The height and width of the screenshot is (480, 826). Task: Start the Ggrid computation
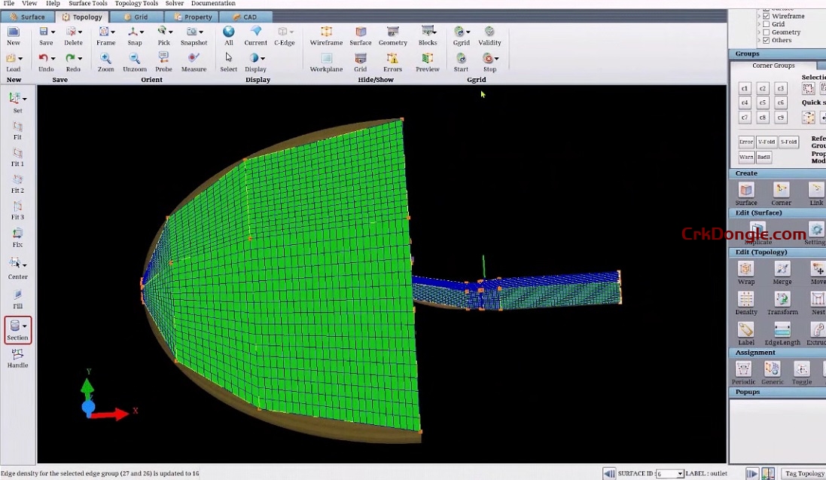tap(461, 60)
